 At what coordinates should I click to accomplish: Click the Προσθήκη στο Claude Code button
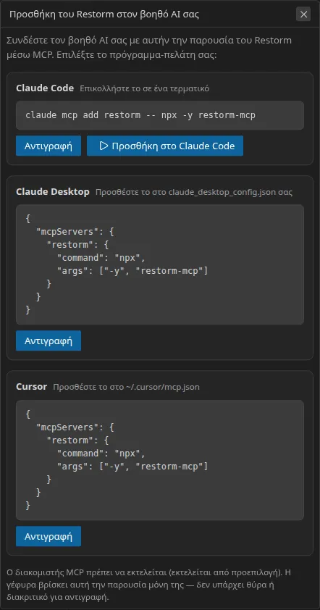(165, 146)
